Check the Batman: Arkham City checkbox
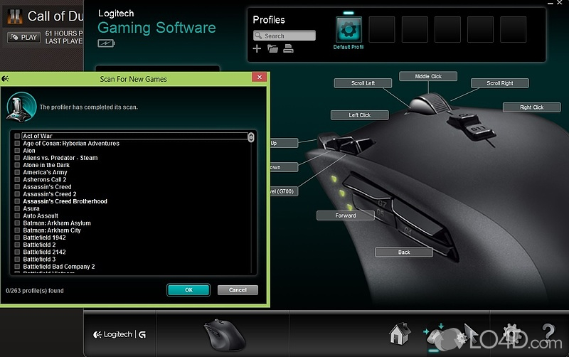Viewport: 569px width, 357px height. point(17,230)
